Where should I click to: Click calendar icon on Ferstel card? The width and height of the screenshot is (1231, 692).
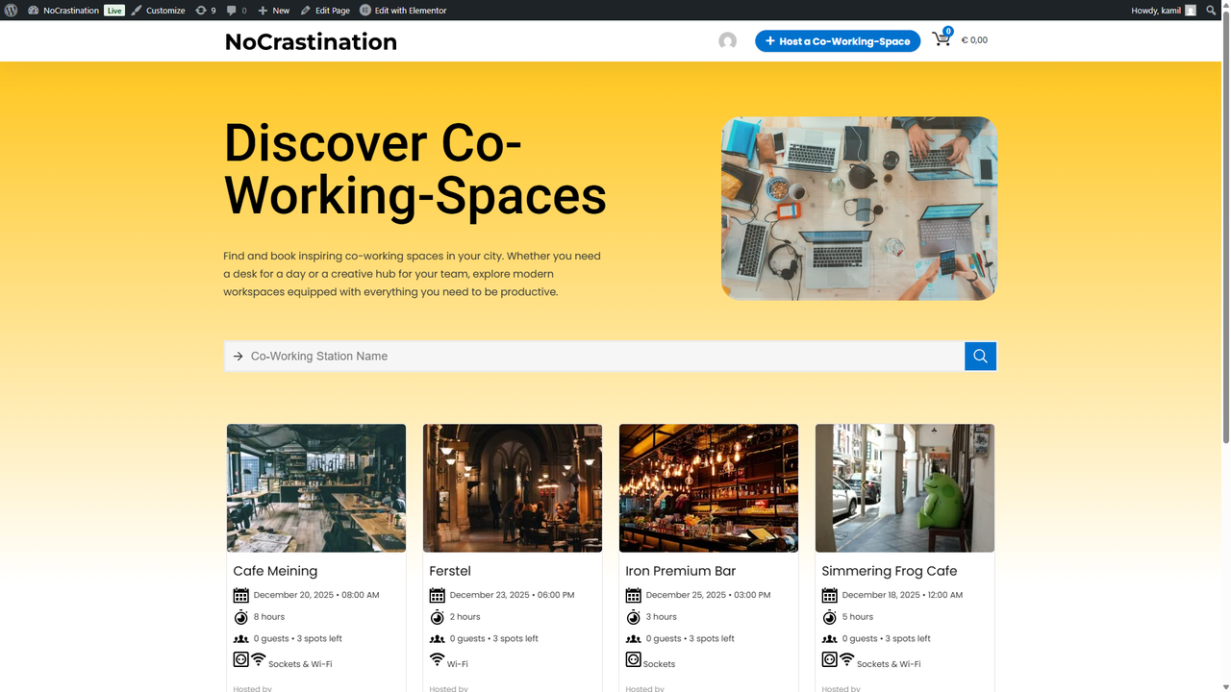coord(438,595)
